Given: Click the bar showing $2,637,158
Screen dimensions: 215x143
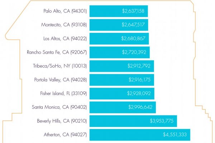Looking at the screenshot, I should coord(118,11).
